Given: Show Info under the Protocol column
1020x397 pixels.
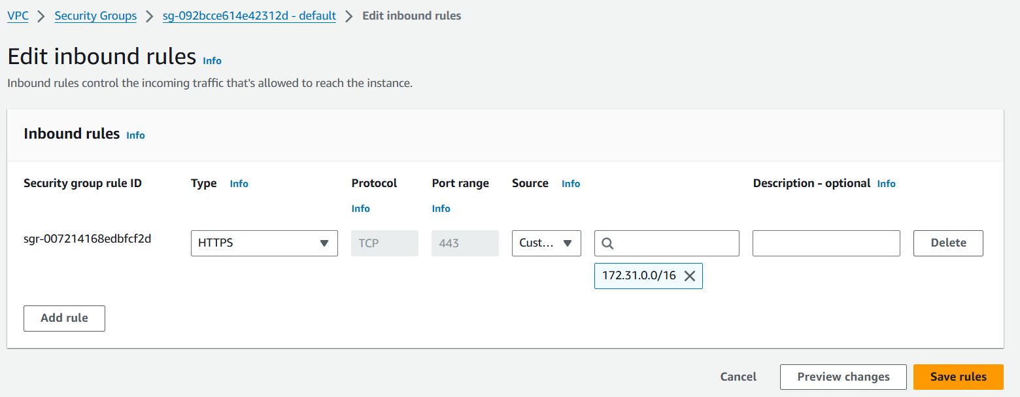Looking at the screenshot, I should [x=360, y=209].
